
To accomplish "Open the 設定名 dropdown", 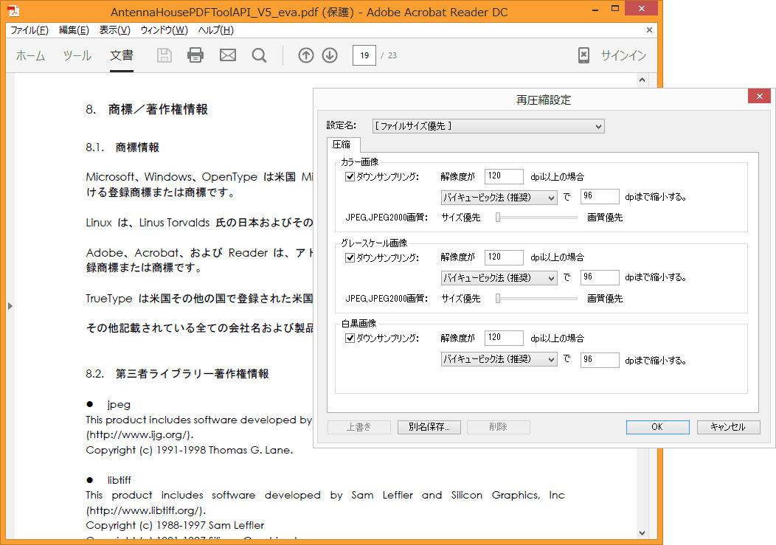I will [x=488, y=126].
